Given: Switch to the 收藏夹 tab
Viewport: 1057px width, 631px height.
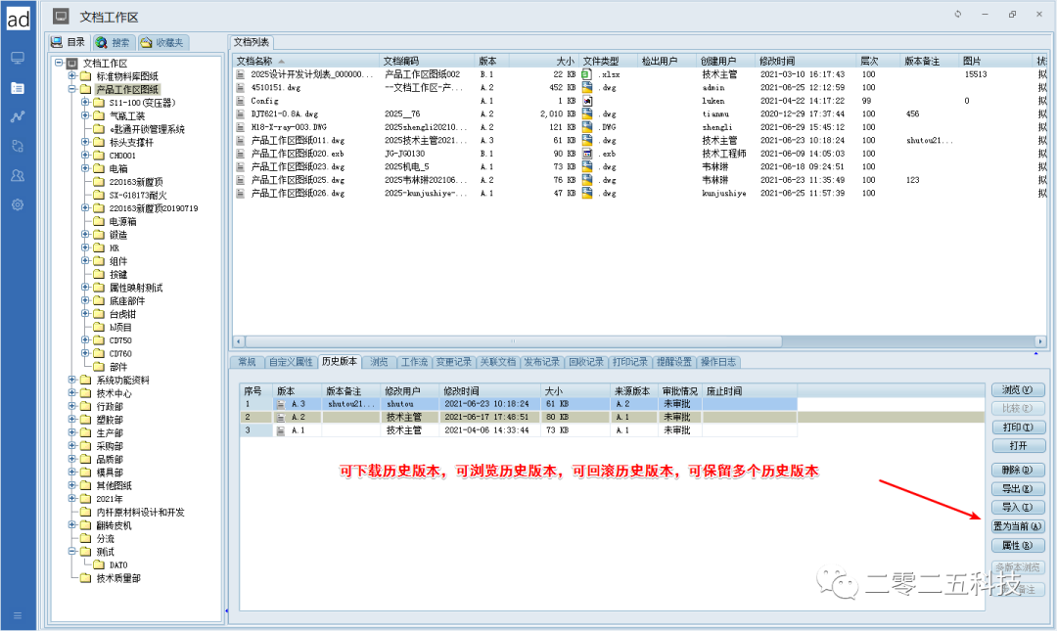Looking at the screenshot, I should [x=162, y=42].
